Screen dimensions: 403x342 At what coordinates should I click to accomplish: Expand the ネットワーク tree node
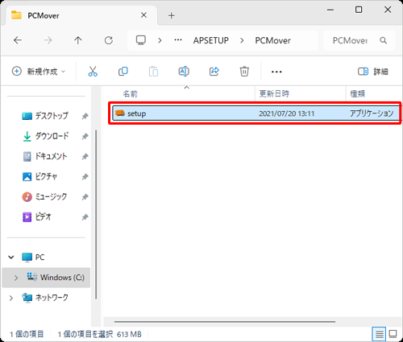point(11,298)
